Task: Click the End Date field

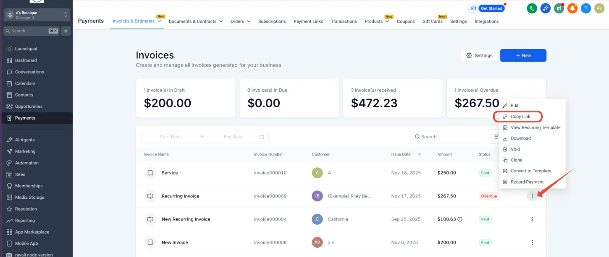Action: pyautogui.click(x=233, y=137)
